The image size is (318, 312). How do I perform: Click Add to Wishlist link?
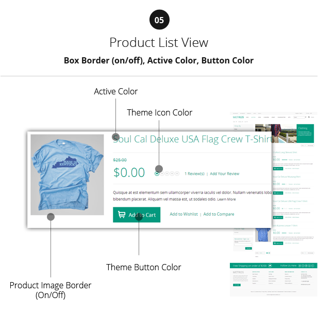point(184,214)
